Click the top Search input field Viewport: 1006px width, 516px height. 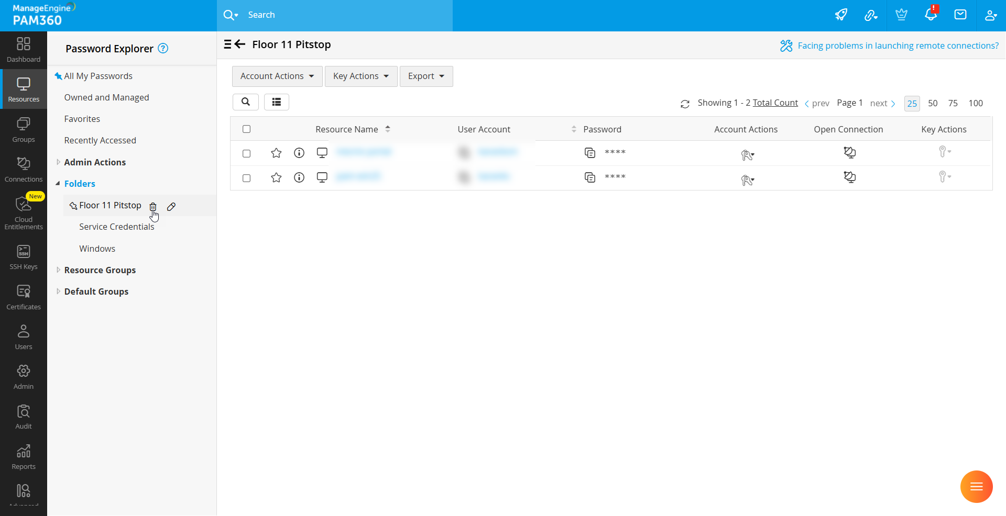tap(346, 15)
